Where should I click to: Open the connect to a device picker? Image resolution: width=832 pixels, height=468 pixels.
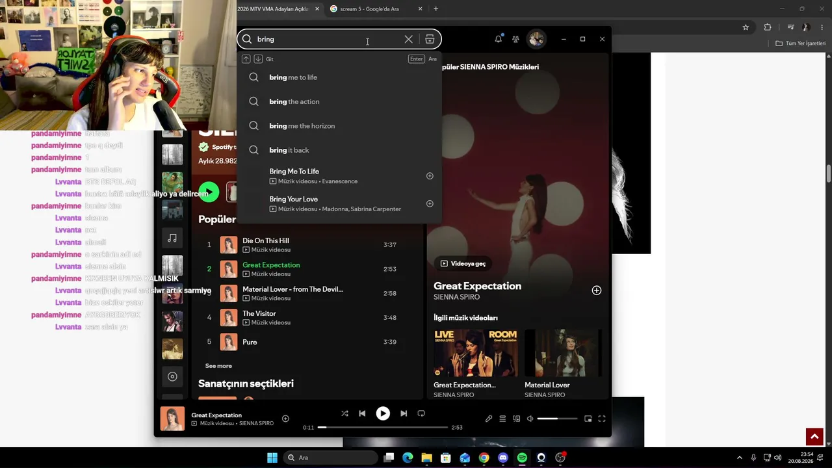tap(517, 419)
